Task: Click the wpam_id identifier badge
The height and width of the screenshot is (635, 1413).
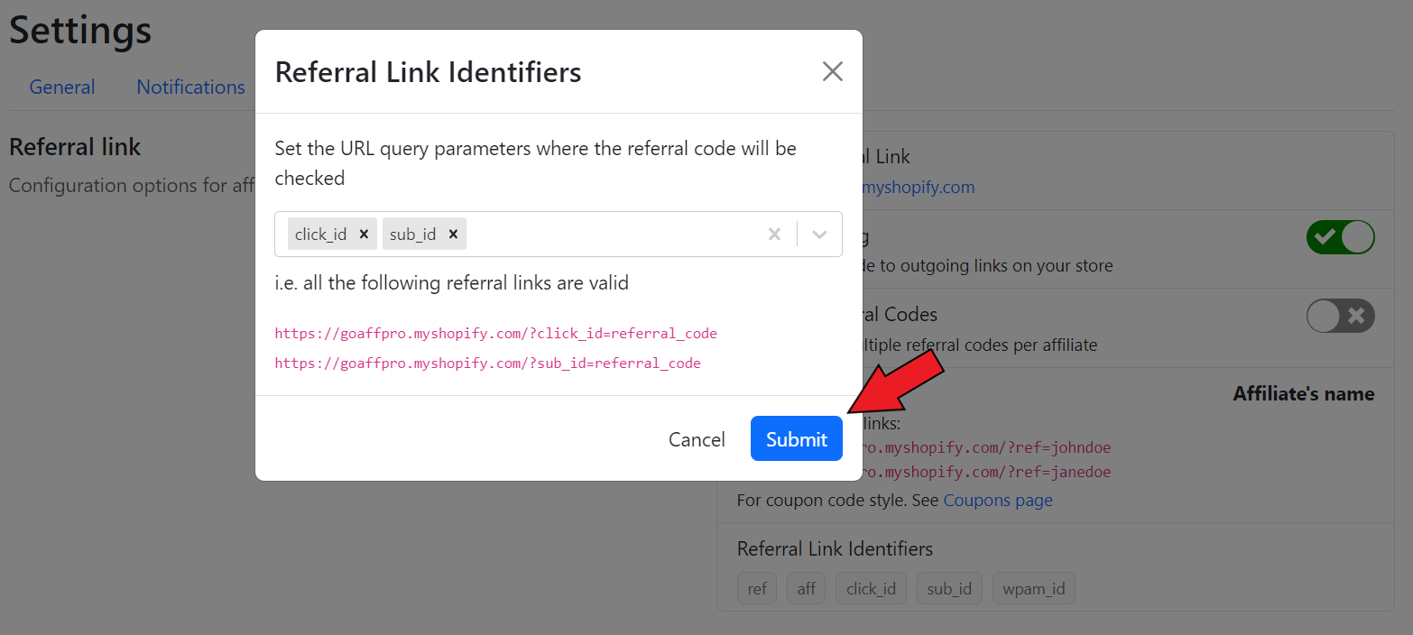Action: 1034,589
